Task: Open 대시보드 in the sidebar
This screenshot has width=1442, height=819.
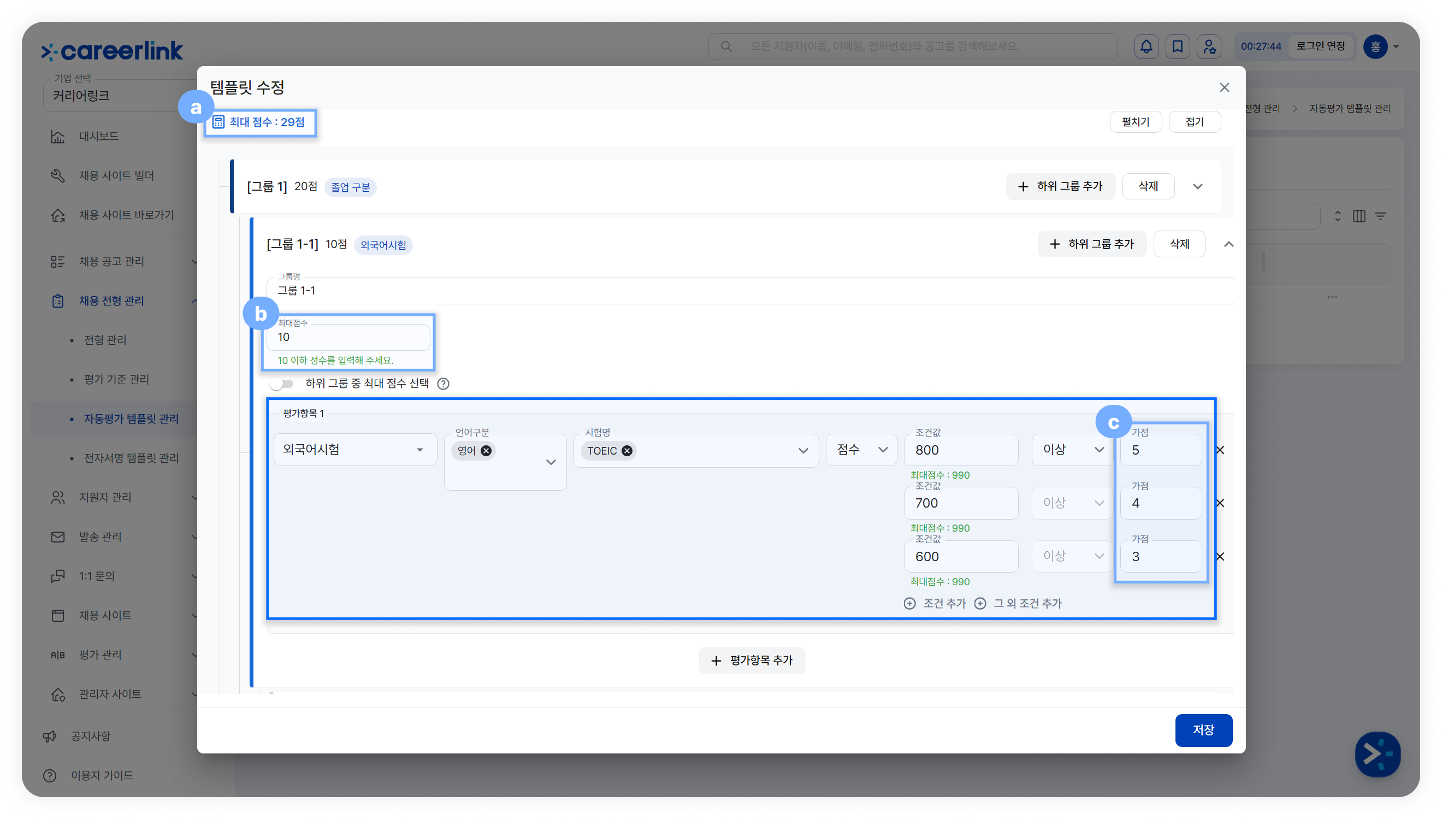Action: pyautogui.click(x=98, y=137)
